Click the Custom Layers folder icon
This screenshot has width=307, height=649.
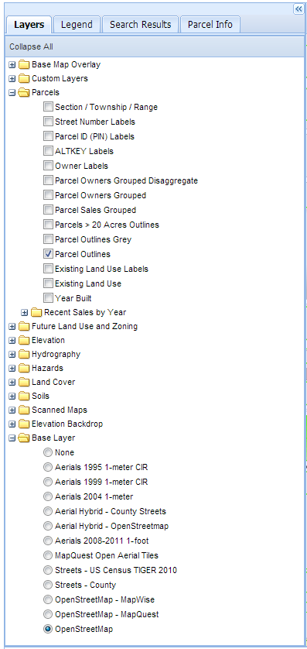[x=25, y=79]
